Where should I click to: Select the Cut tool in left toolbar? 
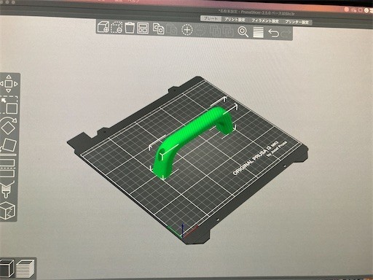click(7, 168)
